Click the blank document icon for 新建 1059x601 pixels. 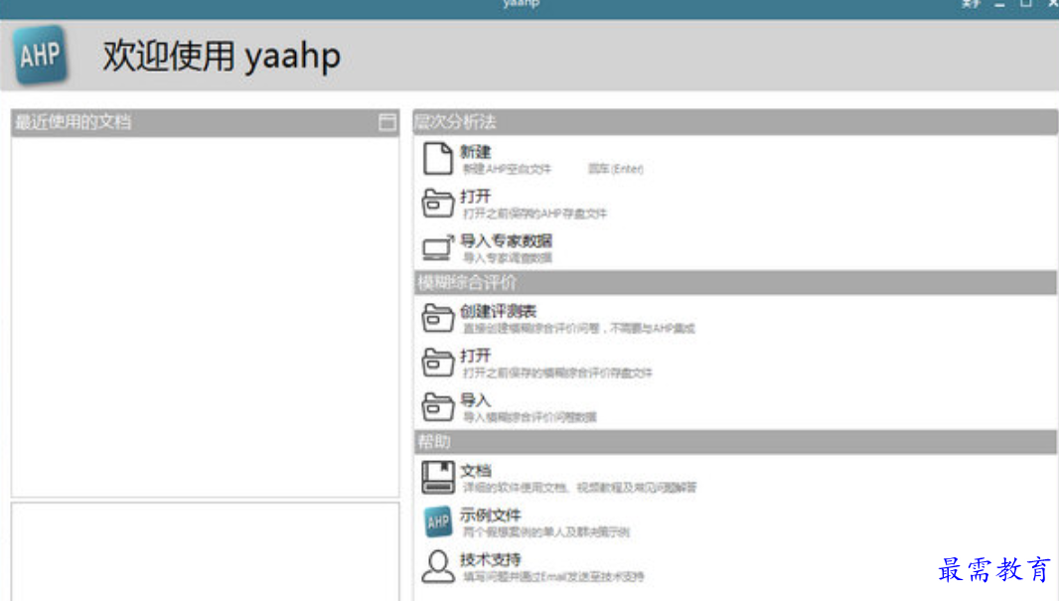(438, 158)
